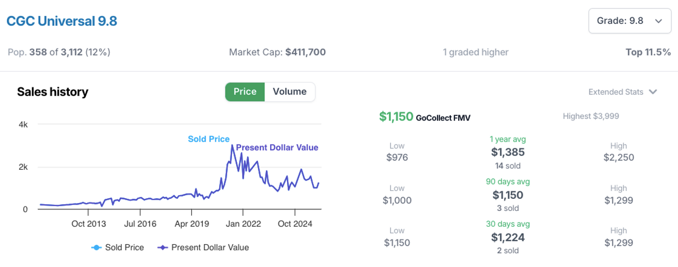Select the 30 days avg $1,224 figure
Screen dimensions: 678x267
tap(508, 237)
